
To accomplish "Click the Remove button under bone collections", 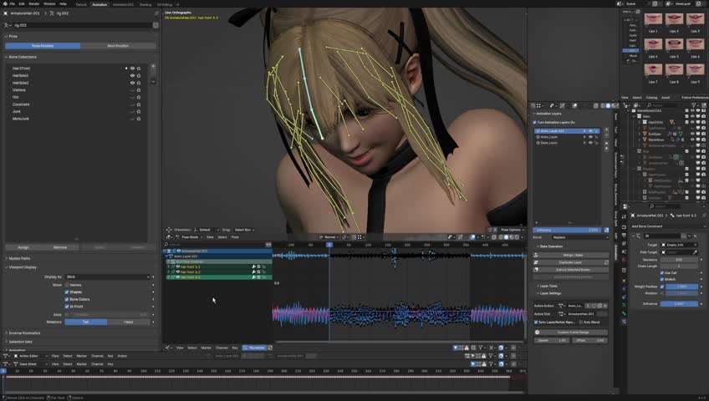I will tap(60, 247).
